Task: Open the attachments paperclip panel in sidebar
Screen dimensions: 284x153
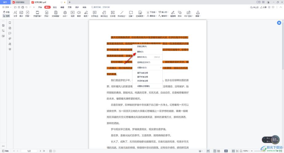Action: point(10,39)
